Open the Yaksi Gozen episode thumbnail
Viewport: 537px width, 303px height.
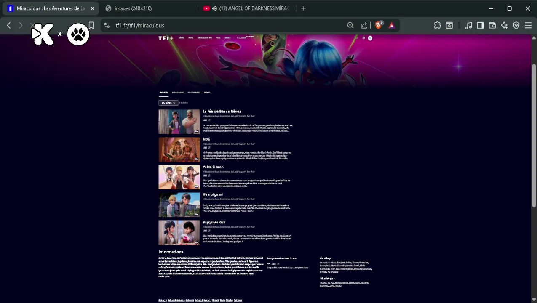(179, 177)
